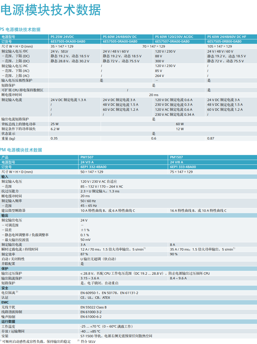
Task: Select the "24 V/3 A" power supply type
Action: point(87,162)
